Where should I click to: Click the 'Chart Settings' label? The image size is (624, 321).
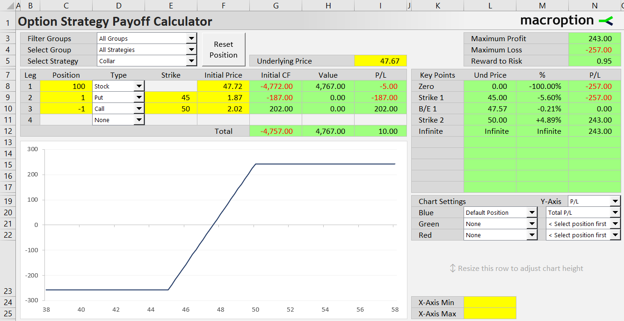click(x=442, y=201)
